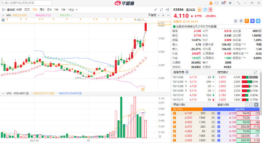Click the MA20:2.723 indicator label
262x143 pixels.
43,15
